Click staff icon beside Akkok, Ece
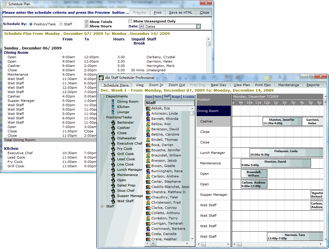This screenshot has height=249, width=329. [148, 109]
